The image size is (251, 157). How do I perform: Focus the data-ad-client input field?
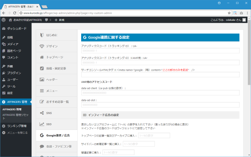[160, 93]
